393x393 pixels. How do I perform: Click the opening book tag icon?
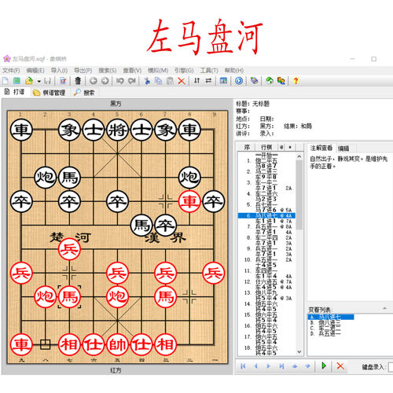254,81
